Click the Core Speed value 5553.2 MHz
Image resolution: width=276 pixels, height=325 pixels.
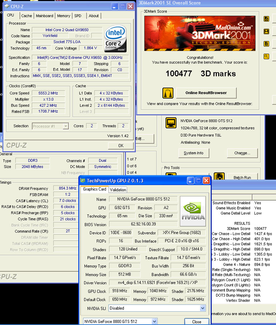pos(48,93)
